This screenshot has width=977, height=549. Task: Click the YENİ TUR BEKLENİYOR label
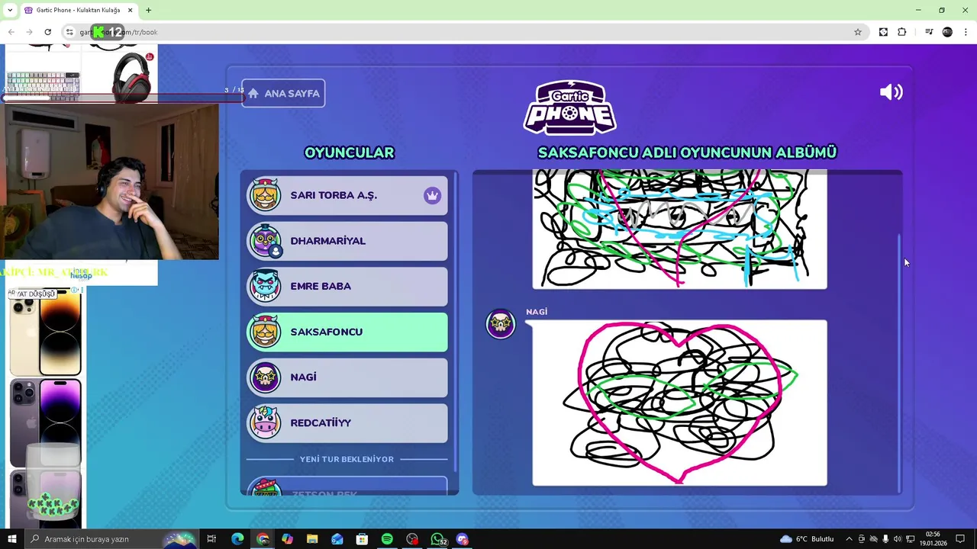(x=347, y=459)
